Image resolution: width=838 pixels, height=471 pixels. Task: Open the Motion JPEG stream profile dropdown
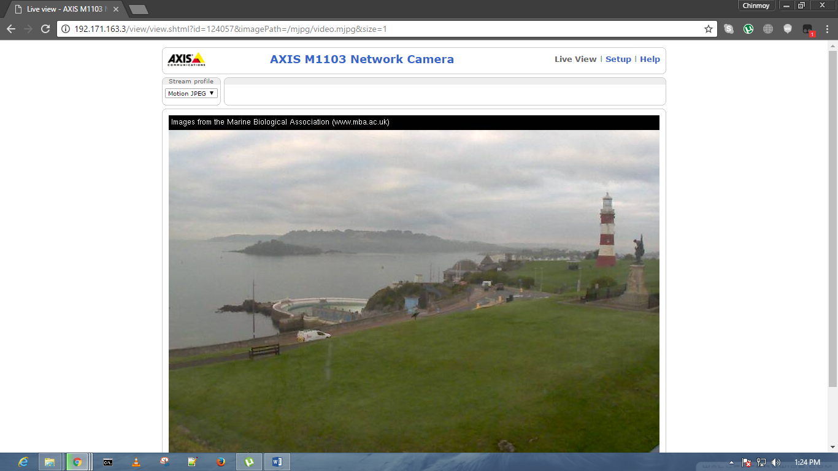pos(191,93)
